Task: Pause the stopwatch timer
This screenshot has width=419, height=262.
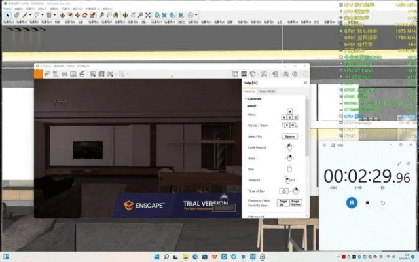Action: point(352,203)
